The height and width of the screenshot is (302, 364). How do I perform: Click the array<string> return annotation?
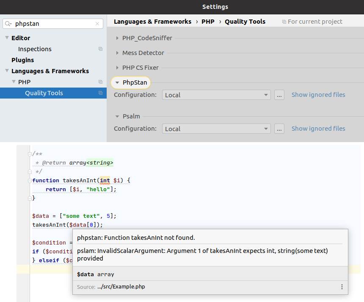click(x=91, y=163)
